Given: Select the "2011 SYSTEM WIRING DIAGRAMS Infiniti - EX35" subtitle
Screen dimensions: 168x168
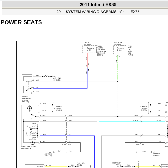Looking at the screenshot, I should pos(98,12).
